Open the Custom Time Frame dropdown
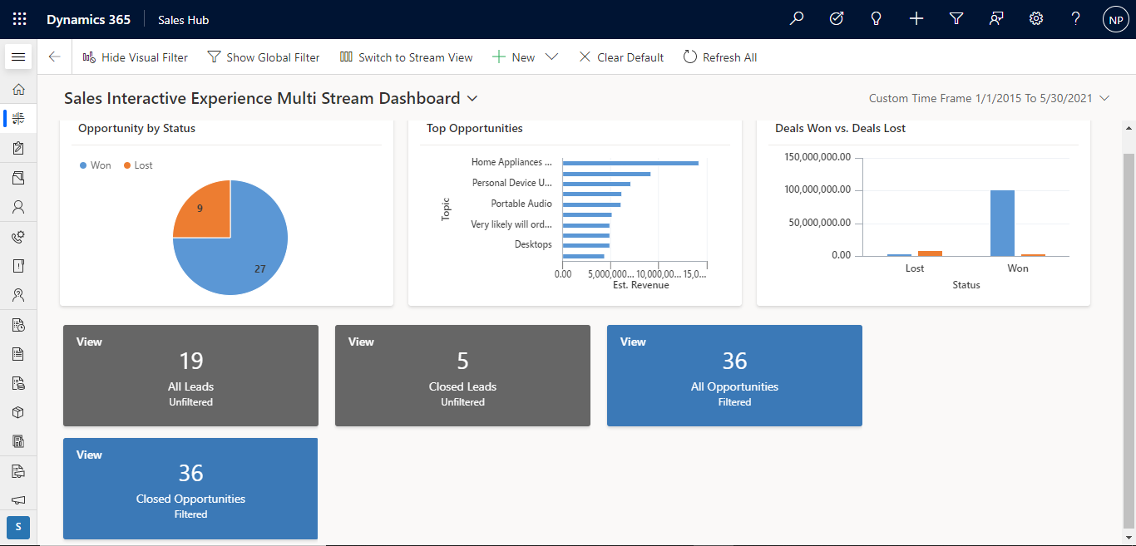The width and height of the screenshot is (1136, 546). [x=990, y=98]
